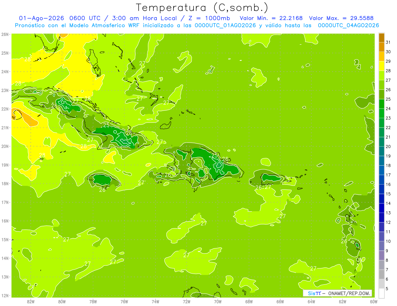Select the 23N latitude axis label
This screenshot has height=306, width=397.
point(5,90)
